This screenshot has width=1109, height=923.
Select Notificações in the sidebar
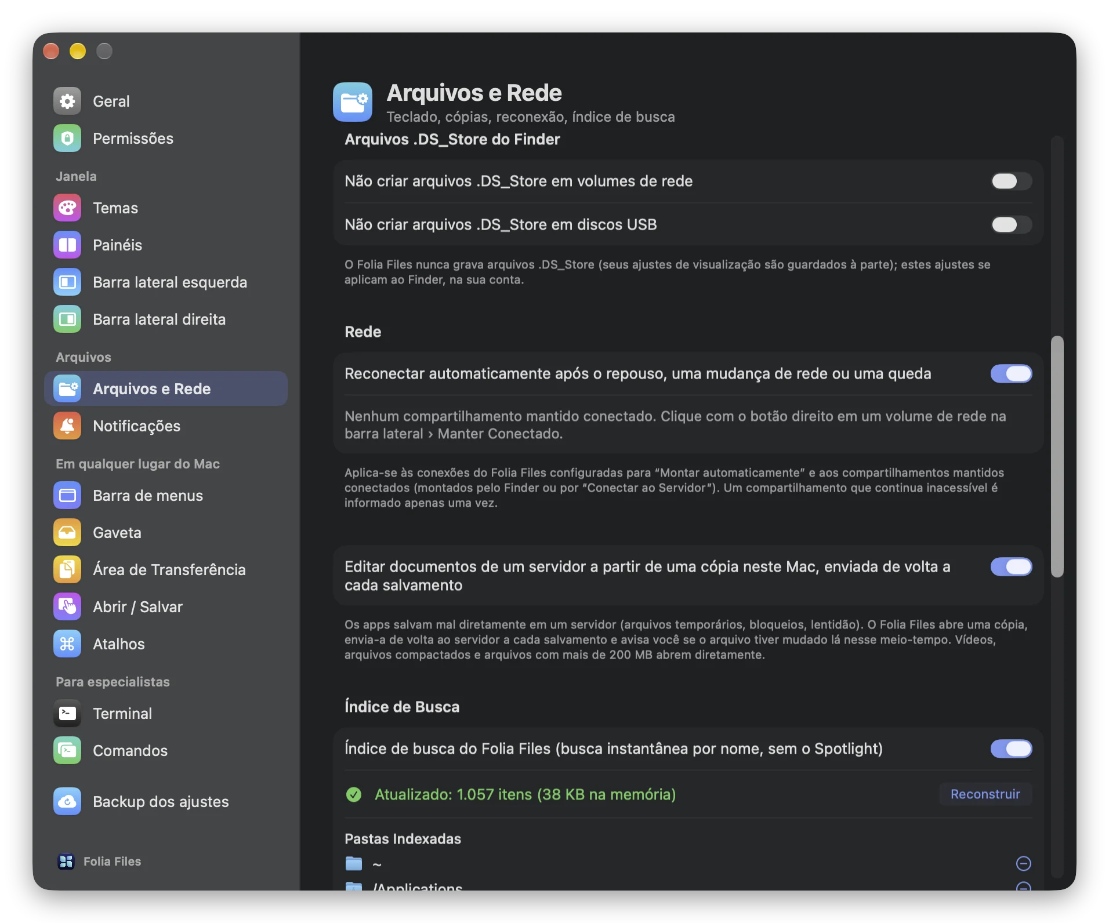[x=166, y=426]
